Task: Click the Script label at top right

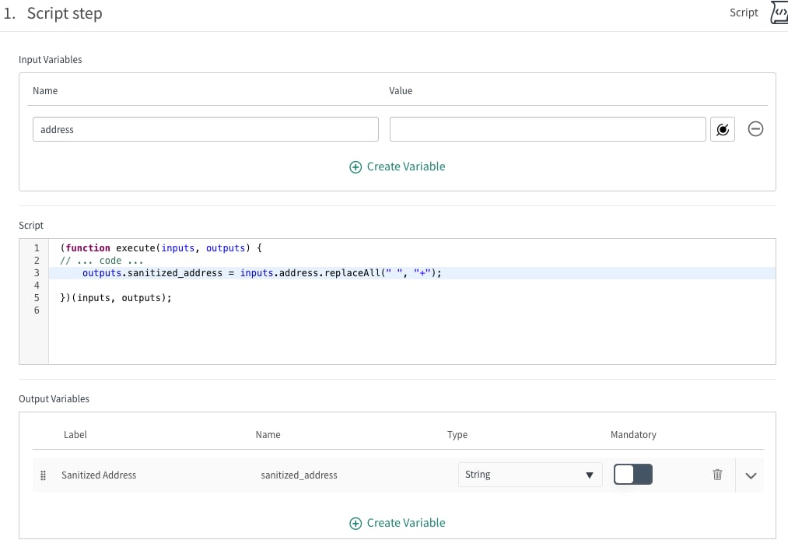Action: coord(744,12)
